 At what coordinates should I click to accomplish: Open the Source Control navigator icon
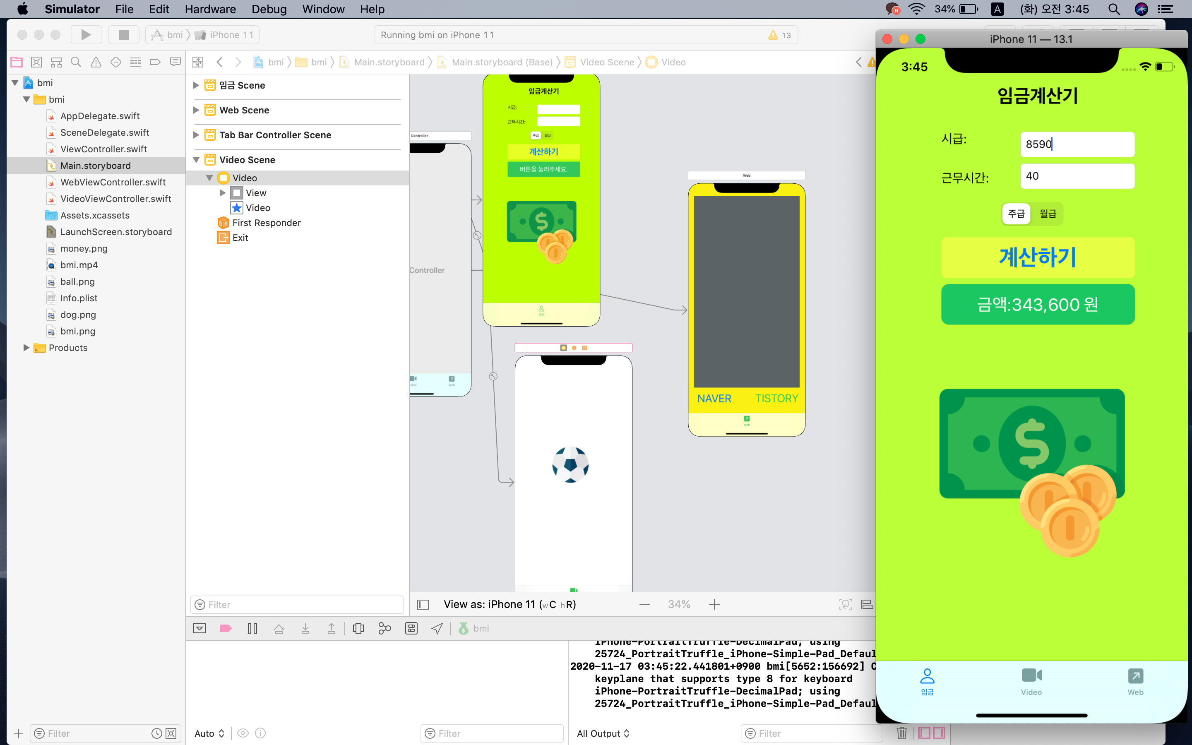tap(36, 62)
